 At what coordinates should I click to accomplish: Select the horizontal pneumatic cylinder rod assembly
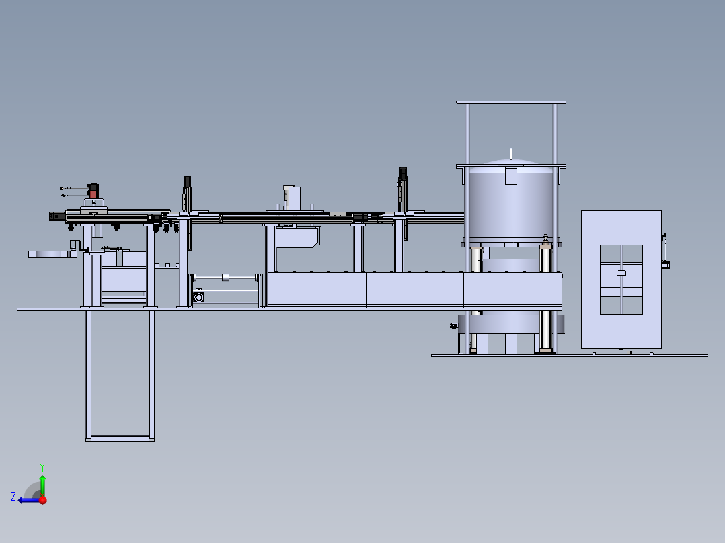(x=226, y=278)
